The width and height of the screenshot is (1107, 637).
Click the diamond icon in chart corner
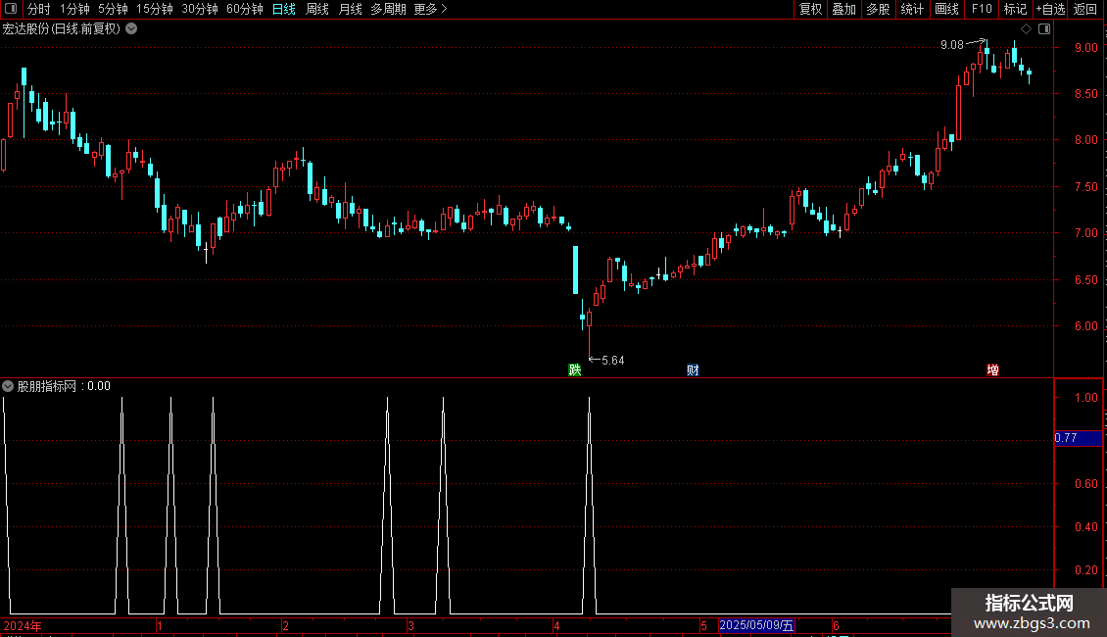click(x=1027, y=29)
